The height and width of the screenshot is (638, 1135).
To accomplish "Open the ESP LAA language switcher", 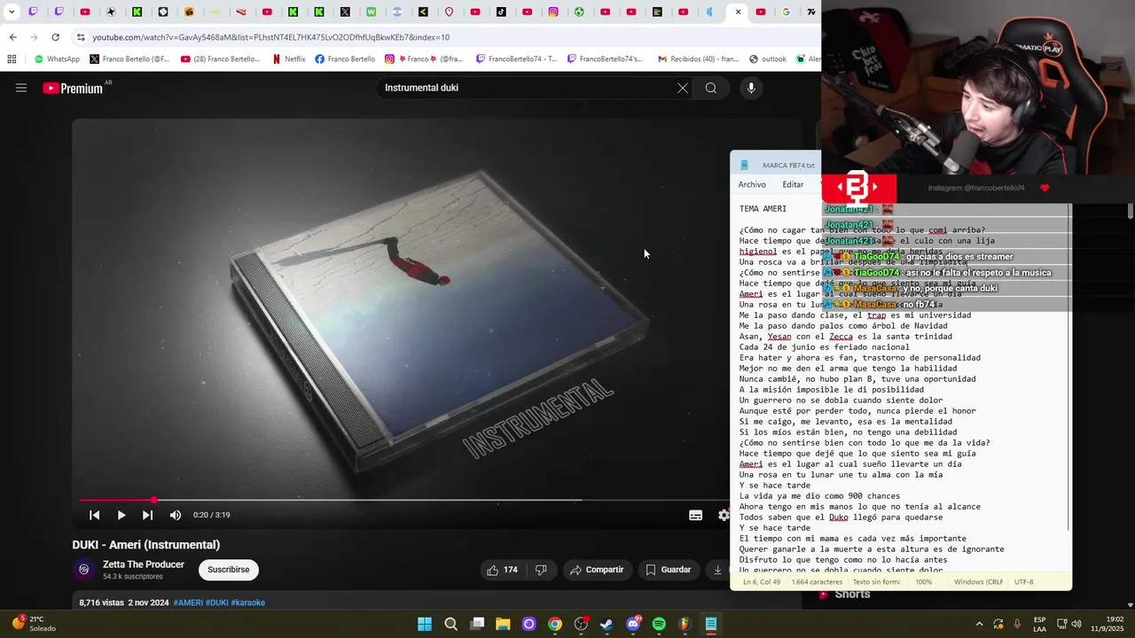I will [x=1039, y=624].
